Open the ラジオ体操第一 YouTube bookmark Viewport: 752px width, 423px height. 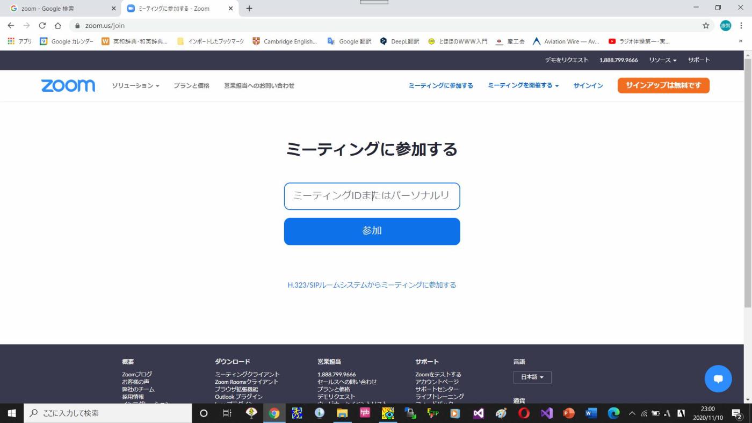[x=639, y=41]
